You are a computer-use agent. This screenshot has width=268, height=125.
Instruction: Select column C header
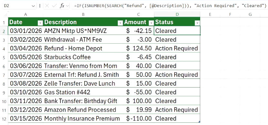point(139,15)
